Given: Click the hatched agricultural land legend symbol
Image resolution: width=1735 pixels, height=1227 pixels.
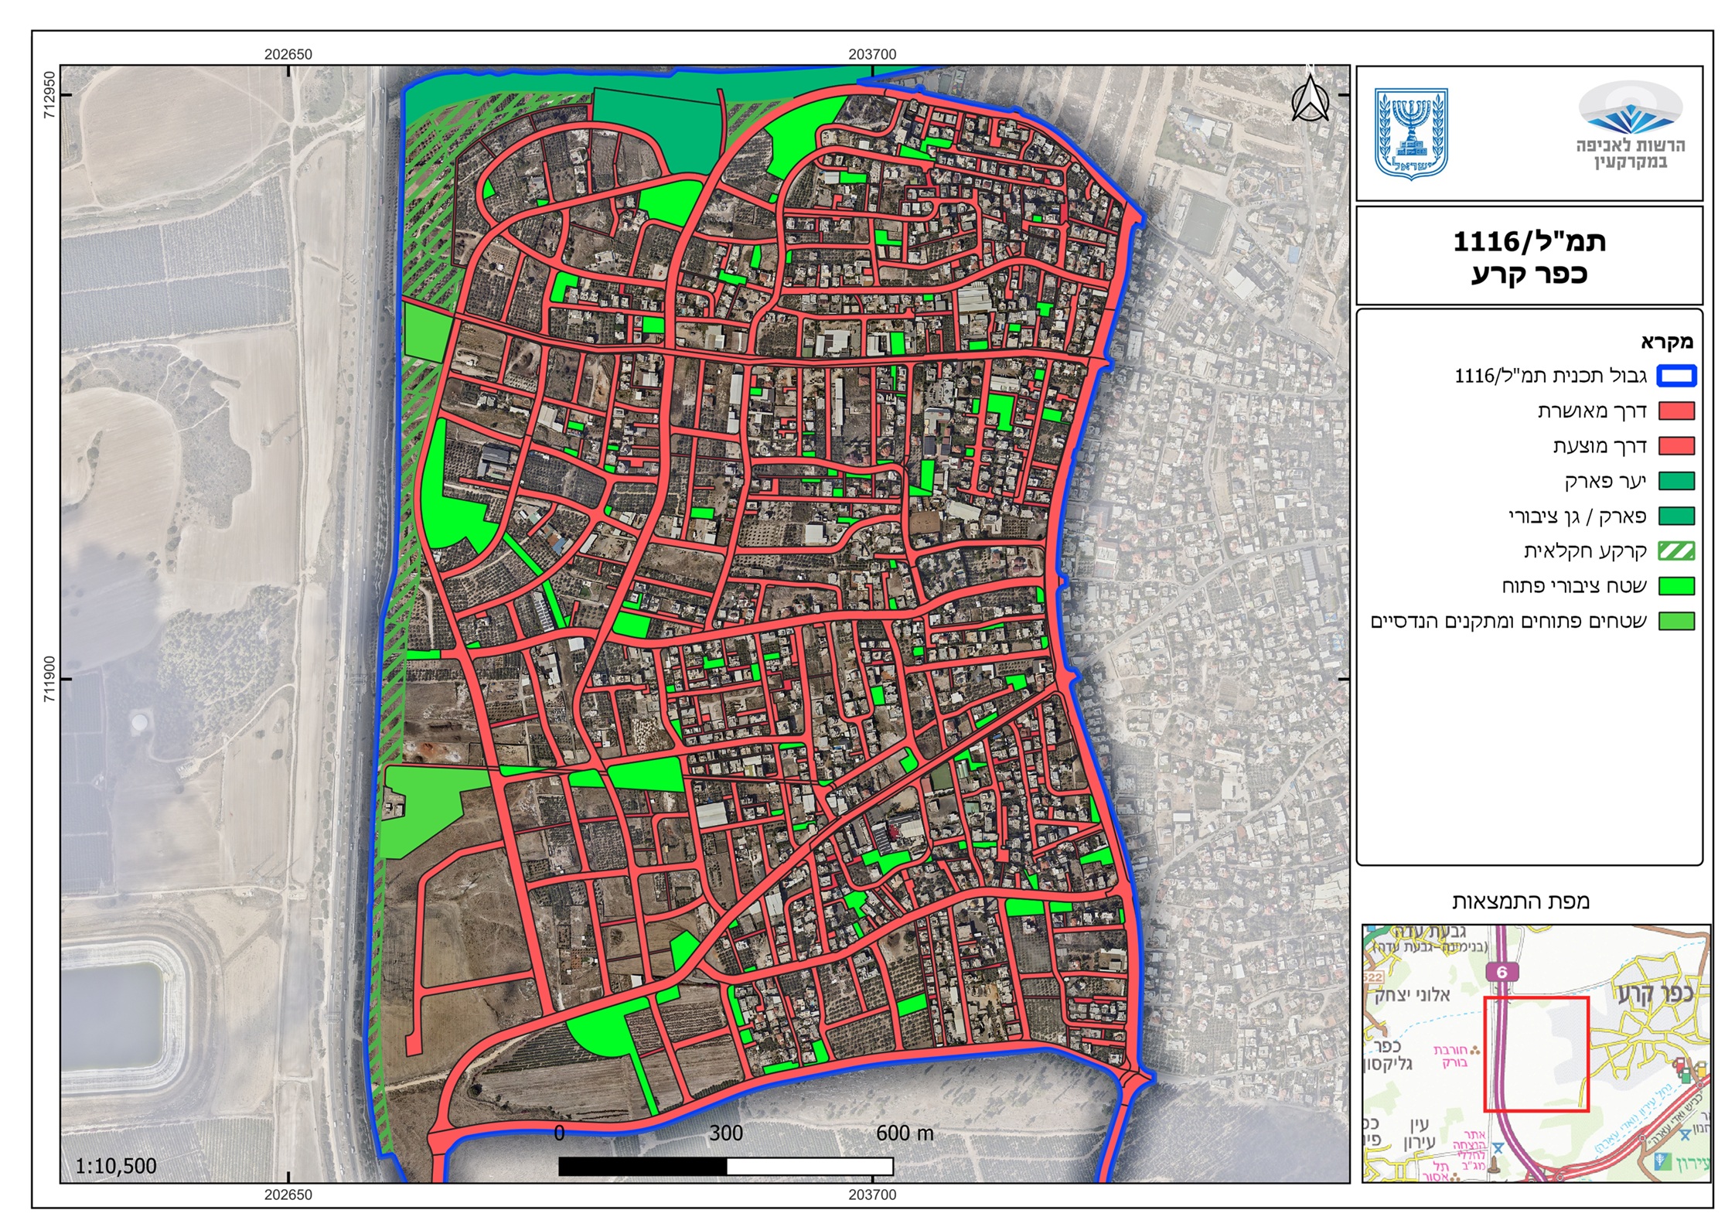Looking at the screenshot, I should tap(1676, 551).
